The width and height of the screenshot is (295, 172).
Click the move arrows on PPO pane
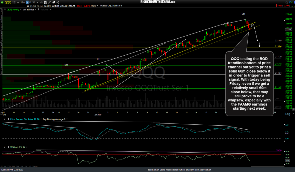9,119
